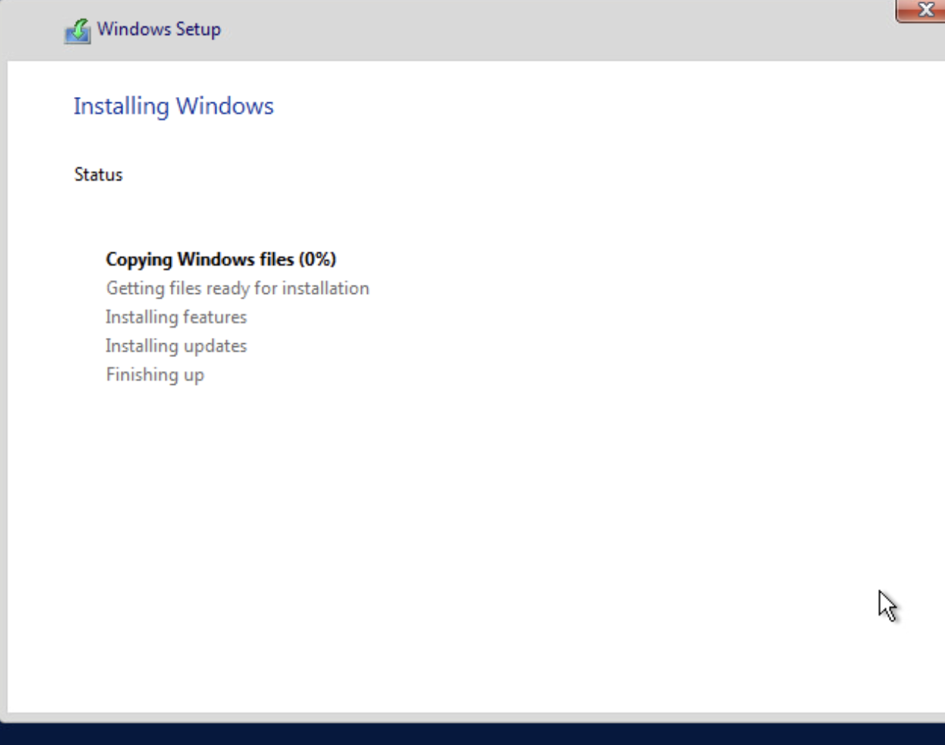The image size is (945, 745).
Task: Click the word "Windows" in the blue heading
Action: (224, 106)
